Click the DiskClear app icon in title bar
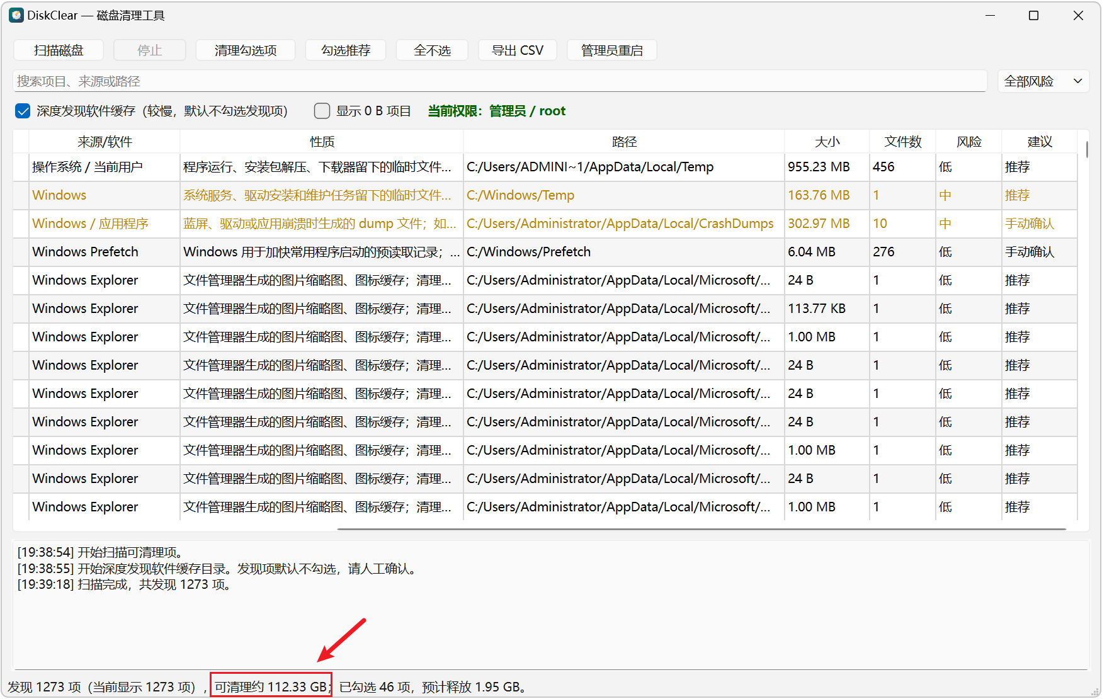The image size is (1102, 699). pyautogui.click(x=16, y=15)
